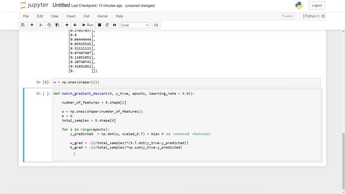345x194 pixels.
Task: Open the cell type Code dropdown
Action: click(x=135, y=25)
